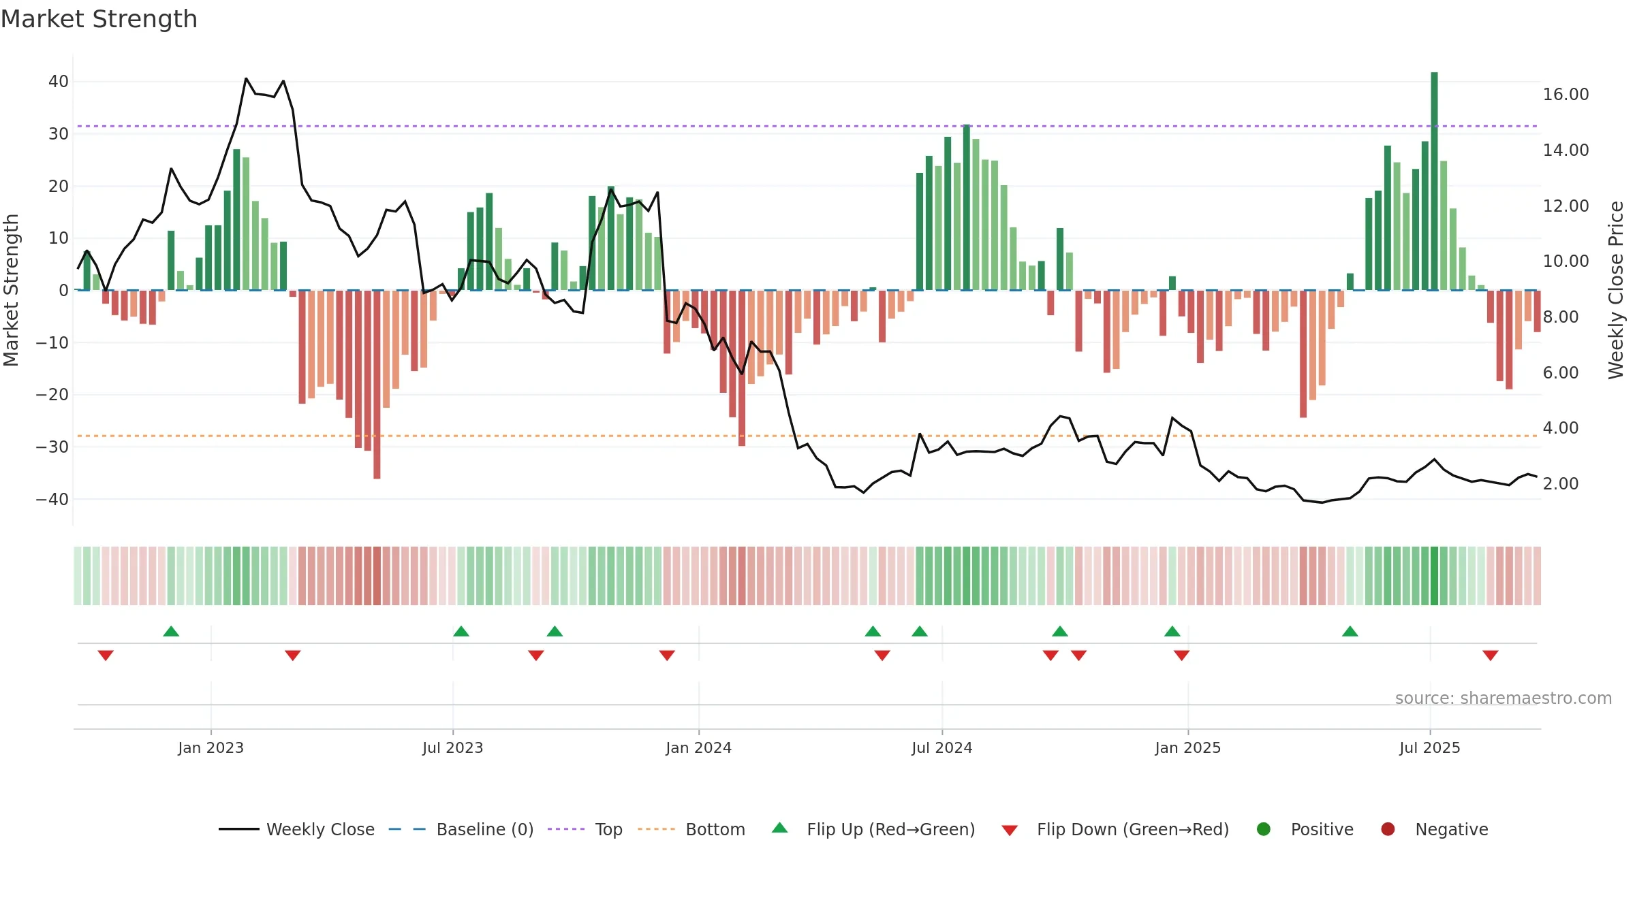
Task: Click the weekly close price peak above 16.00
Action: 246,79
